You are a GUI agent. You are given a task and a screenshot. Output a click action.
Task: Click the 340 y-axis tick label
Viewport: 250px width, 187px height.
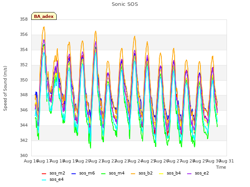(24, 155)
